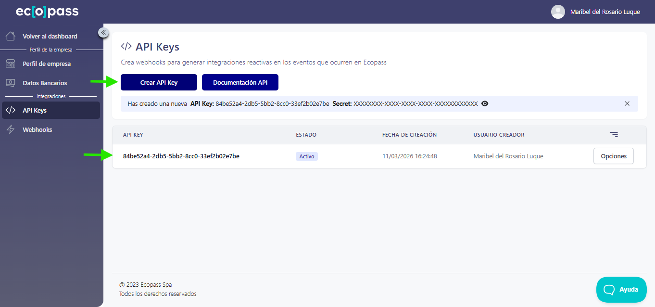
Task: Collapse the sidebar with the double-chevron control
Action: 103,32
